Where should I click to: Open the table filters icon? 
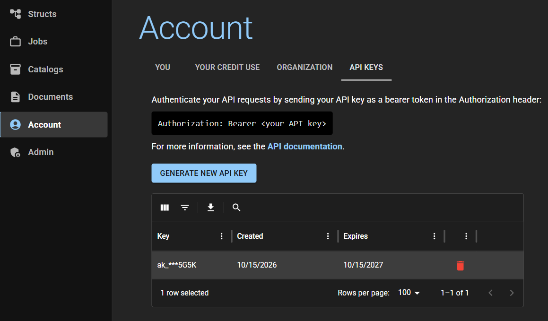pos(185,208)
